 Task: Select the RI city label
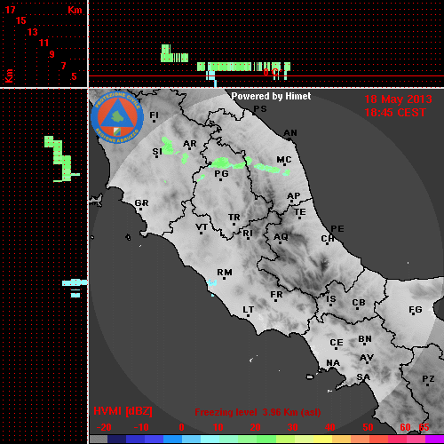click(x=248, y=234)
